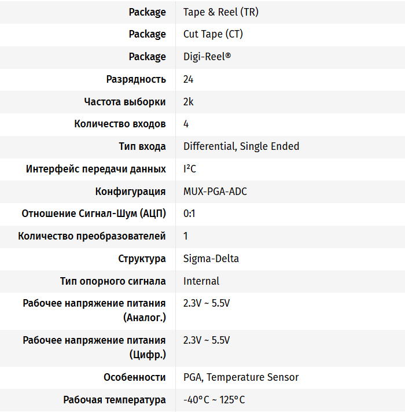The width and height of the screenshot is (405, 412).
Task: Click the "Разрядность" parameter label
Action: point(136,79)
